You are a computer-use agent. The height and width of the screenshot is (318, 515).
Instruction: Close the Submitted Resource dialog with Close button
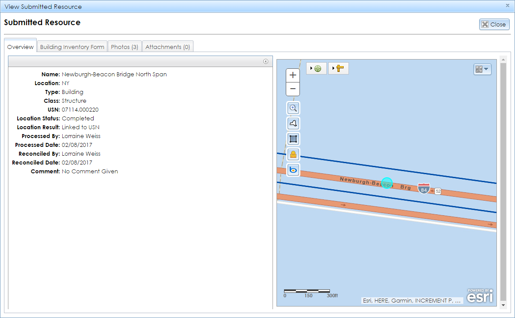[x=494, y=24]
